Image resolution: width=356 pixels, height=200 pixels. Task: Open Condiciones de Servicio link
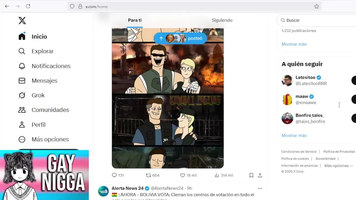(299, 152)
